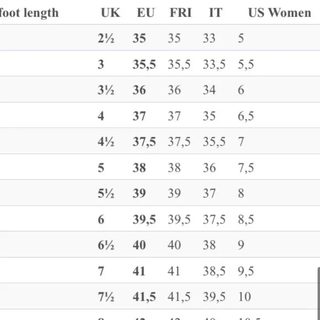This screenshot has width=320, height=320.
Task: Click the vertical scrollbar thumb
Action: click(x=319, y=294)
